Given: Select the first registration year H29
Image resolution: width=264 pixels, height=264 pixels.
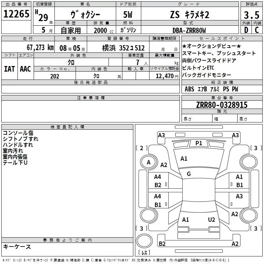Looking at the screenshot, I should pos(42,16).
